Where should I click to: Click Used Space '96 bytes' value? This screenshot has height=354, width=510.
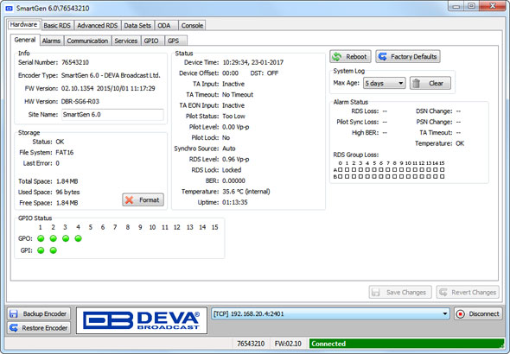tap(67, 192)
